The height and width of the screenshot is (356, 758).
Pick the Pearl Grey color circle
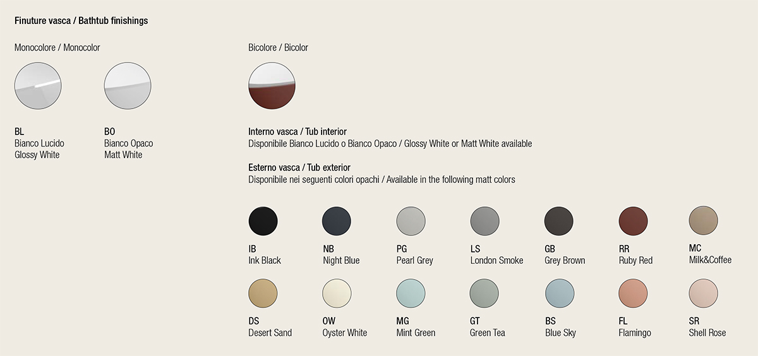tap(411, 221)
